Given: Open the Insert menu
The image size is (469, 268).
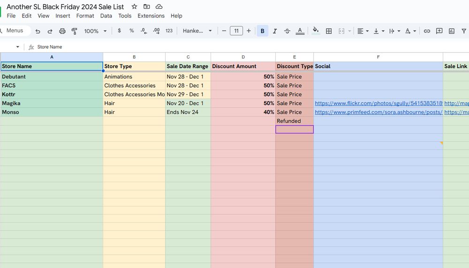Looking at the screenshot, I should click(x=62, y=15).
